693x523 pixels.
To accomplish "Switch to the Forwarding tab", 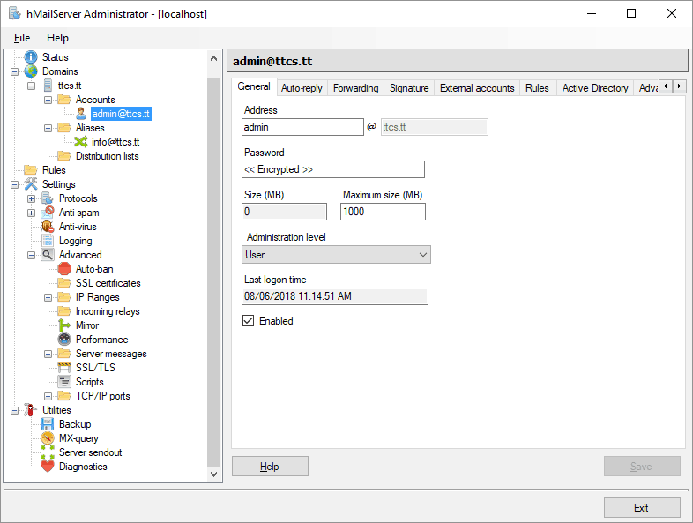I will point(356,88).
